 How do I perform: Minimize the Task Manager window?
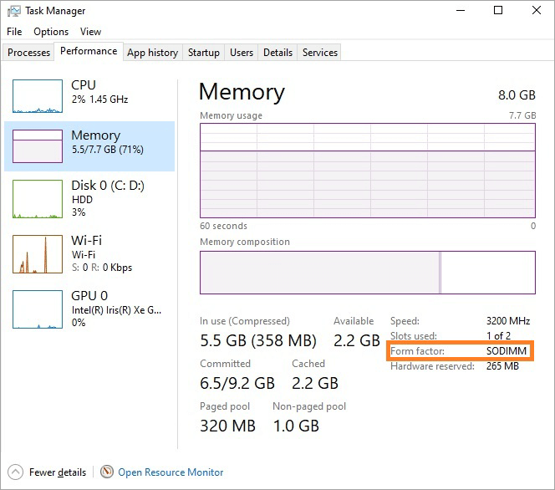pyautogui.click(x=461, y=10)
